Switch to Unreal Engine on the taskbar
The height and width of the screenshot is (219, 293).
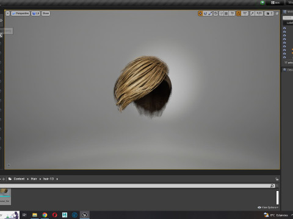click(85, 215)
